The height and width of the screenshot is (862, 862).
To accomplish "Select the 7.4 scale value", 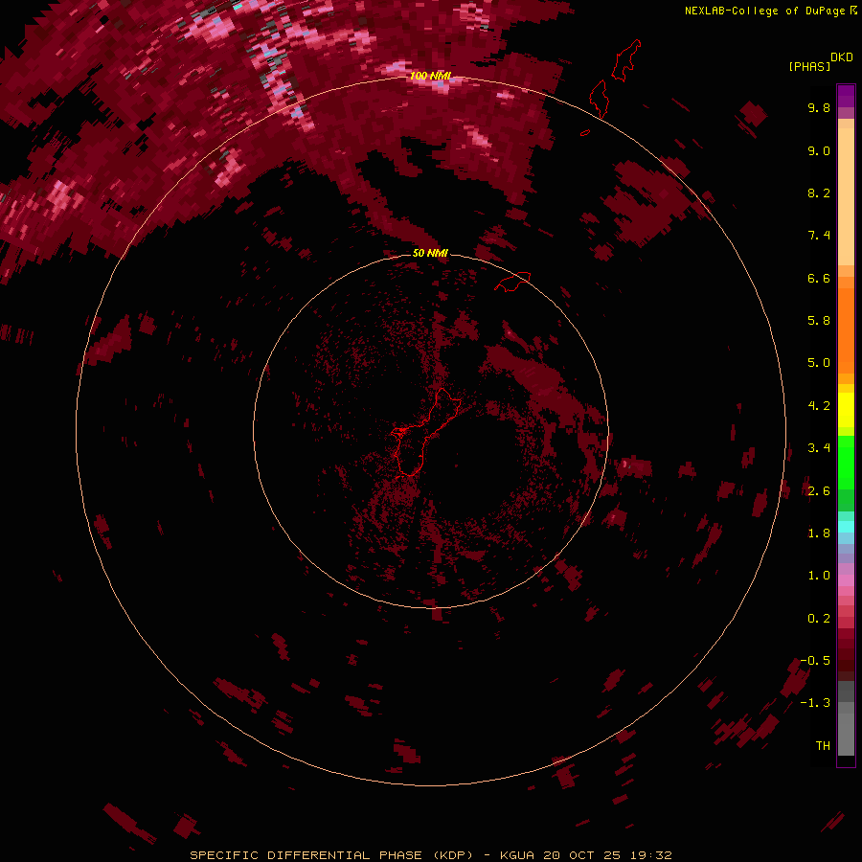I will coord(819,236).
